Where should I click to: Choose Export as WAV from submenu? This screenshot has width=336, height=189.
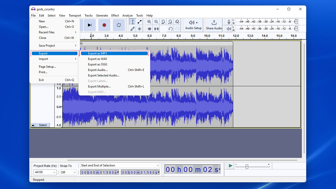pos(97,59)
